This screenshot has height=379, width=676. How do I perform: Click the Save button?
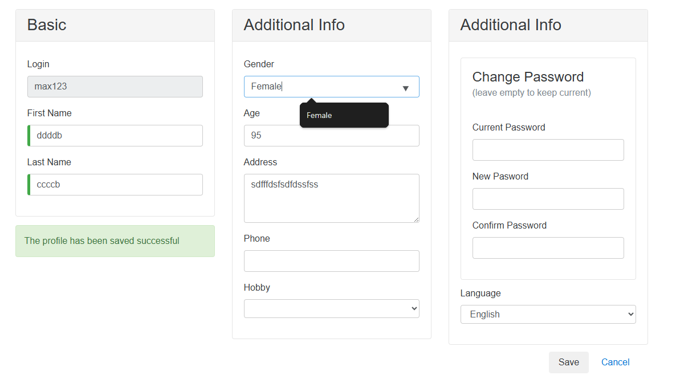click(568, 362)
